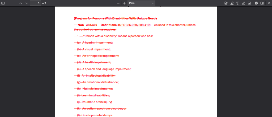Select the add text tool

point(238,3)
